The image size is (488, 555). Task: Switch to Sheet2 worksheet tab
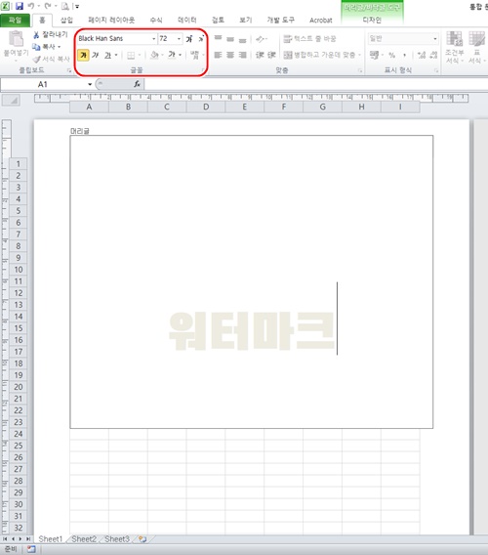click(84, 539)
